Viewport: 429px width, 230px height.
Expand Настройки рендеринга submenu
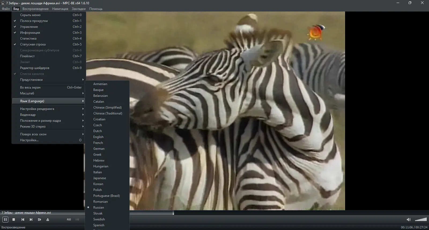point(49,109)
